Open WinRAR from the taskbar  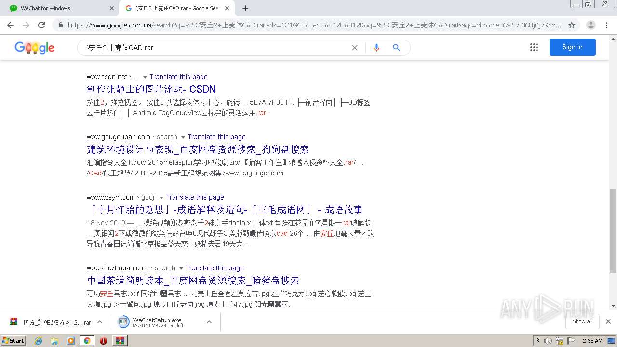point(120,341)
